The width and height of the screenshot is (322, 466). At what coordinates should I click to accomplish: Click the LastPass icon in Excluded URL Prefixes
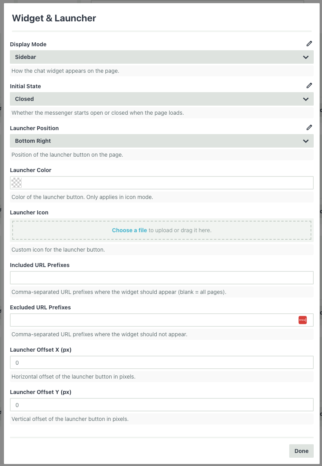coord(303,320)
